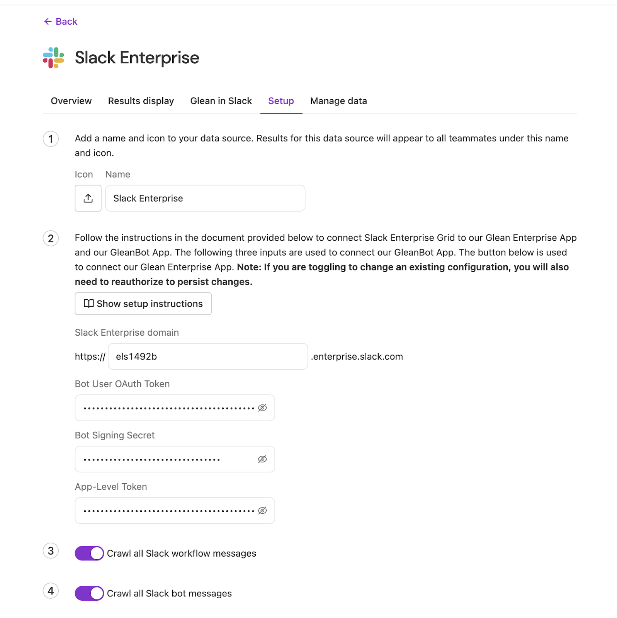Reveal the App-Level Token value
Screen dimensions: 617x618
click(x=262, y=510)
